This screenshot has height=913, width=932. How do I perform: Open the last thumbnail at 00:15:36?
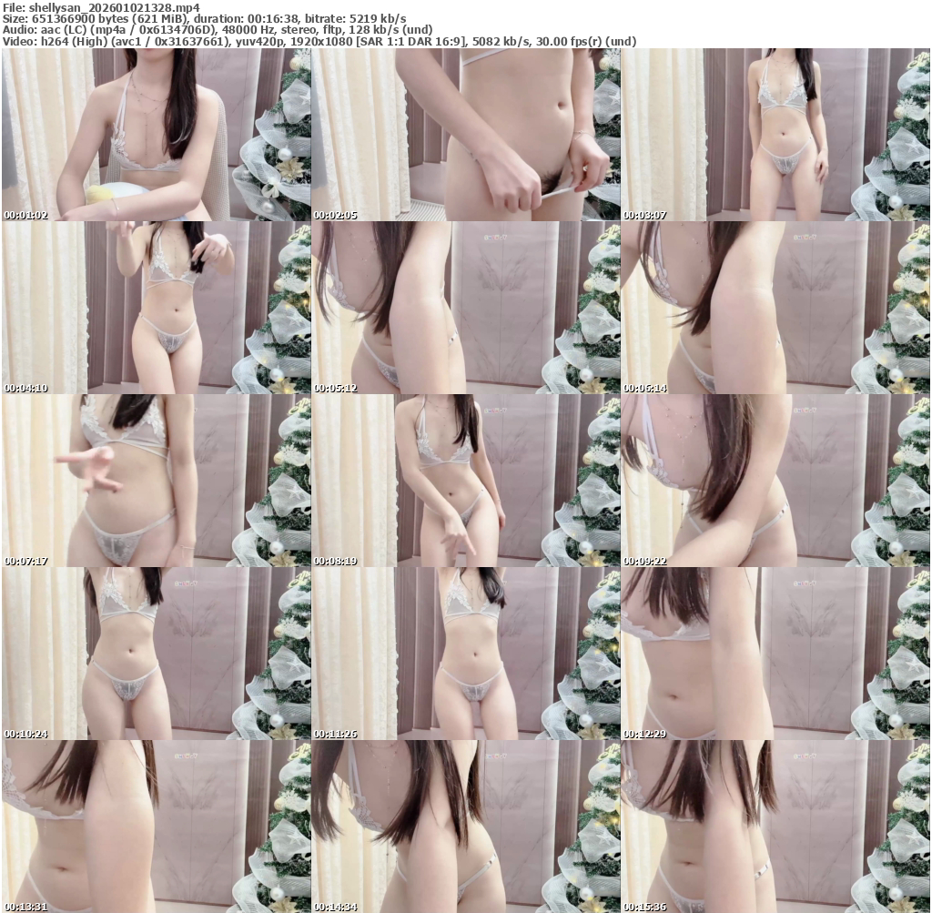click(x=775, y=826)
